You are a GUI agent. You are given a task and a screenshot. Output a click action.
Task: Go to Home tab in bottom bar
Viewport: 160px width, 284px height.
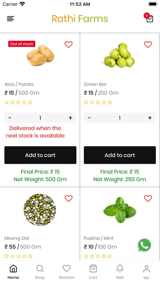pos(13,272)
